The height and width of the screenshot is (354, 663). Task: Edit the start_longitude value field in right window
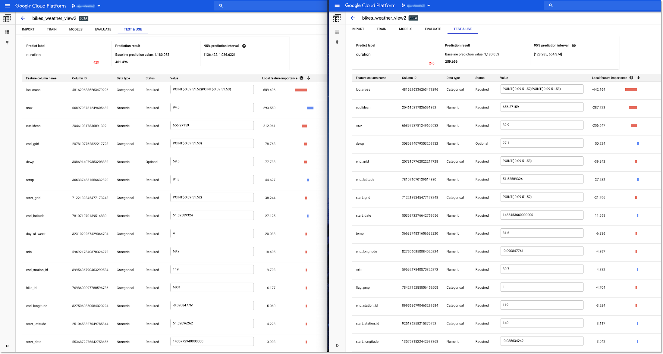(542, 341)
